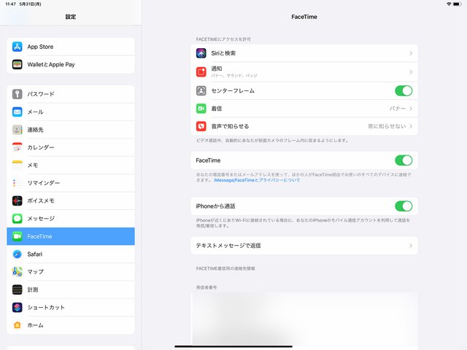Open iMessage/FaceTimeとプライバシーについて link
This screenshot has width=467, height=350.
pyautogui.click(x=257, y=180)
